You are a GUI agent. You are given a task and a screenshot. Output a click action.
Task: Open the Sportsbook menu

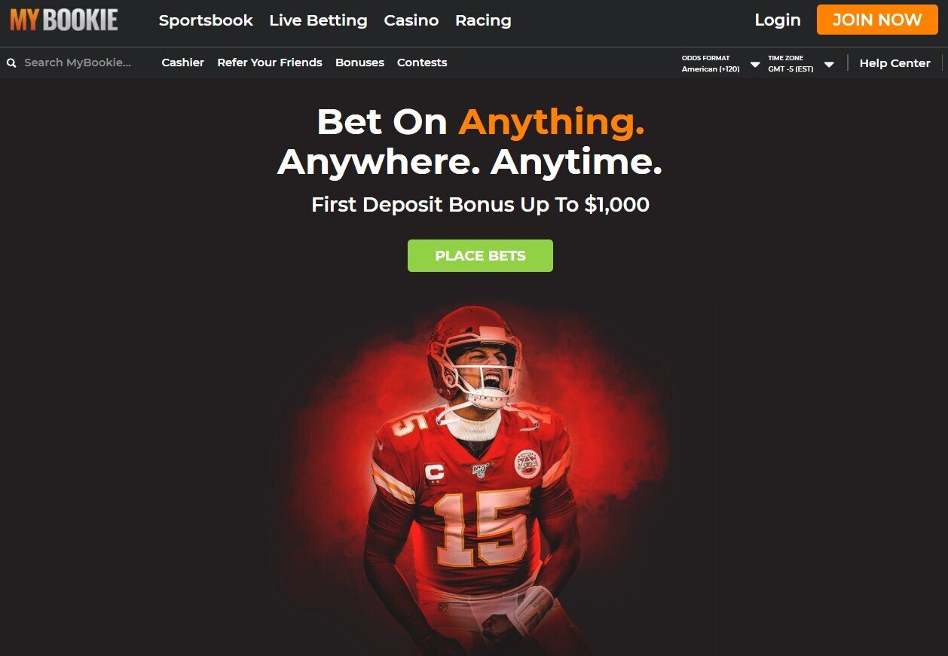click(206, 20)
